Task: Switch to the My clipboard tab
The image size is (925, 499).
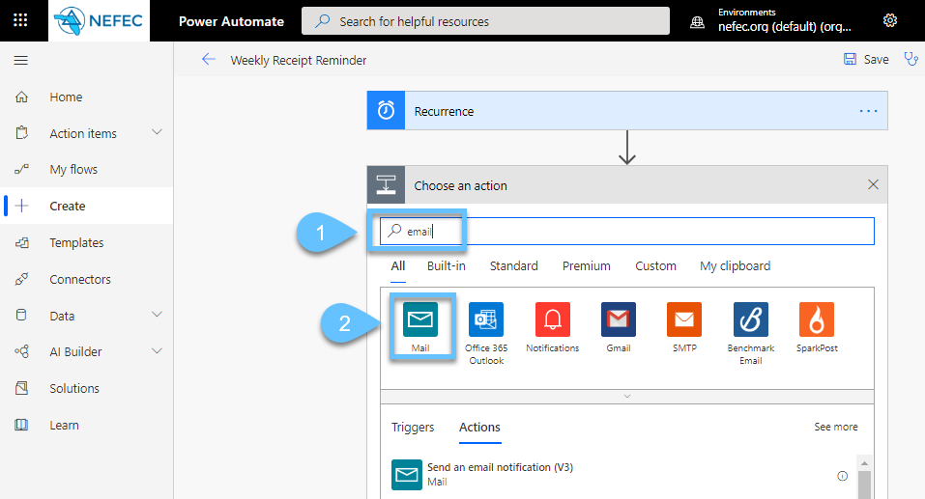Action: (x=735, y=265)
